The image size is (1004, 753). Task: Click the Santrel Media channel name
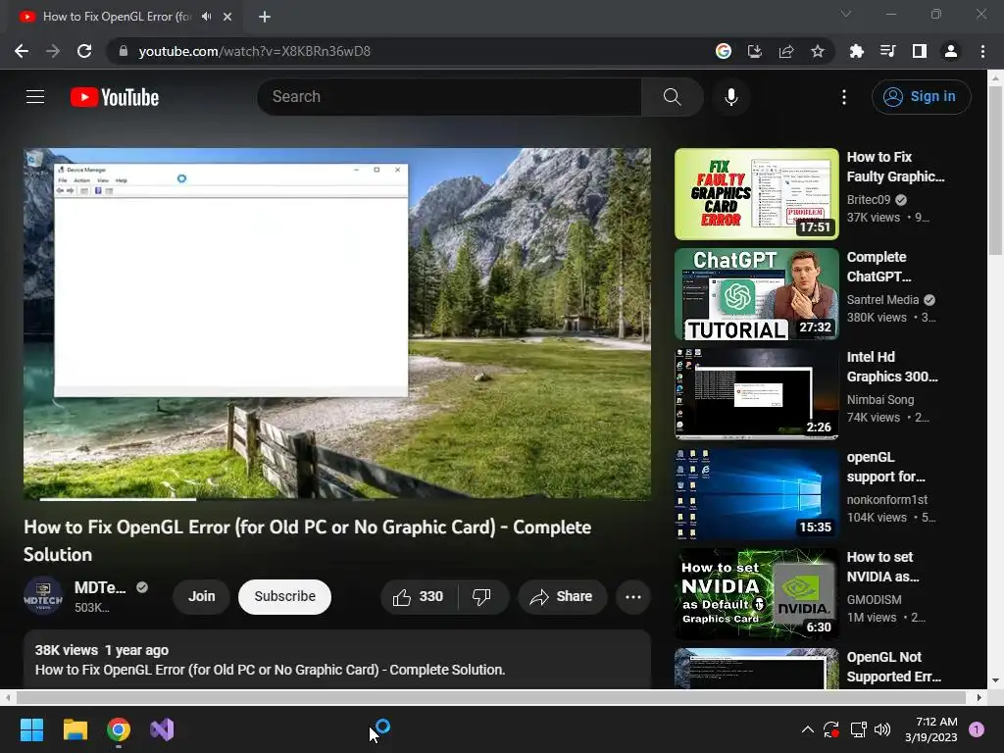[x=882, y=300]
